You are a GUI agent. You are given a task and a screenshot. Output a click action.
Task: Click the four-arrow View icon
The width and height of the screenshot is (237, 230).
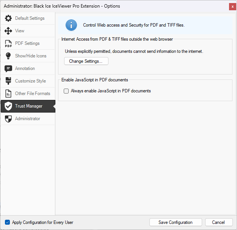[x=8, y=31]
